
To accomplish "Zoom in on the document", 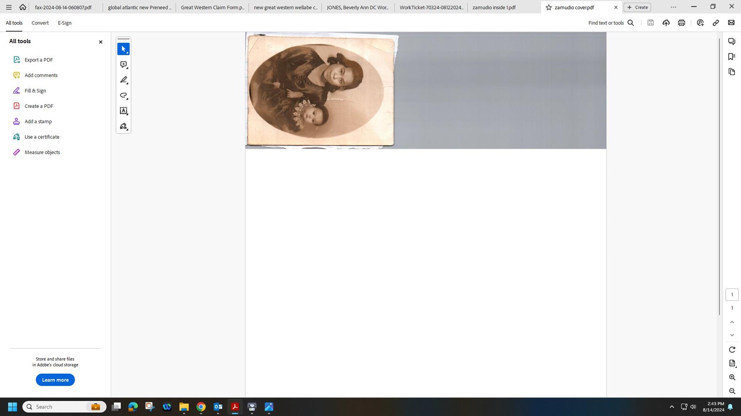I will pyautogui.click(x=732, y=377).
